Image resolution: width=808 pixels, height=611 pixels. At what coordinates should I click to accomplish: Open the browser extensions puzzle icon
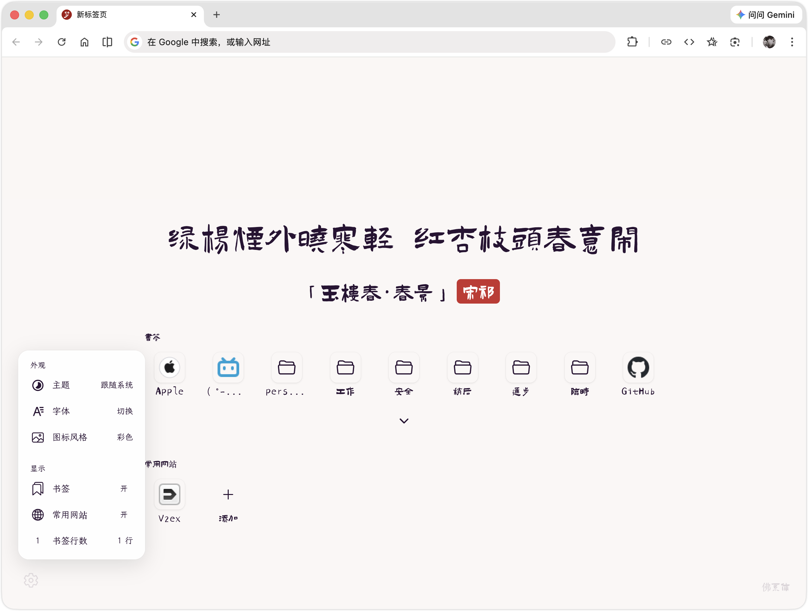(x=632, y=42)
